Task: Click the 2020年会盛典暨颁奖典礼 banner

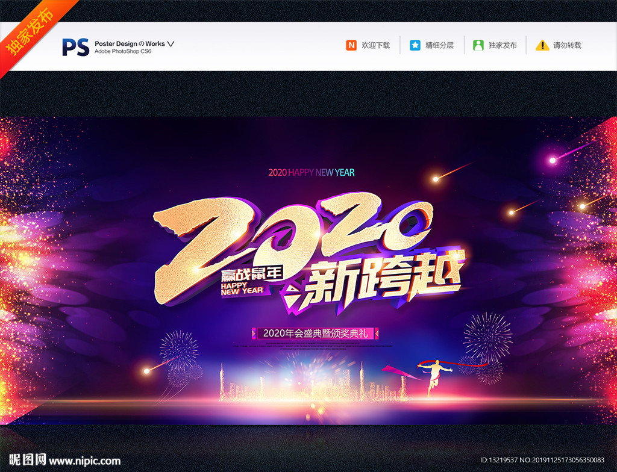Action: click(x=315, y=333)
